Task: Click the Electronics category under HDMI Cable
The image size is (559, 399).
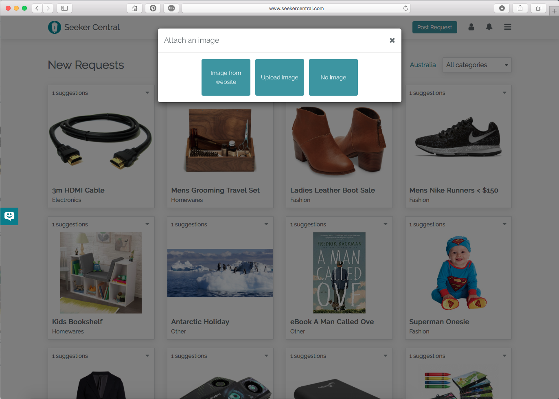Action: tap(67, 200)
